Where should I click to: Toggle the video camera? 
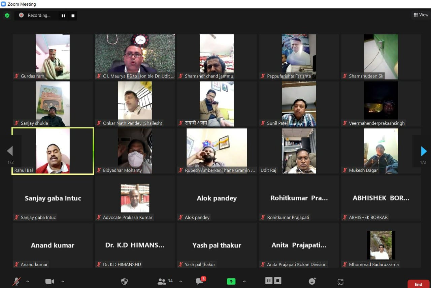tap(49, 281)
